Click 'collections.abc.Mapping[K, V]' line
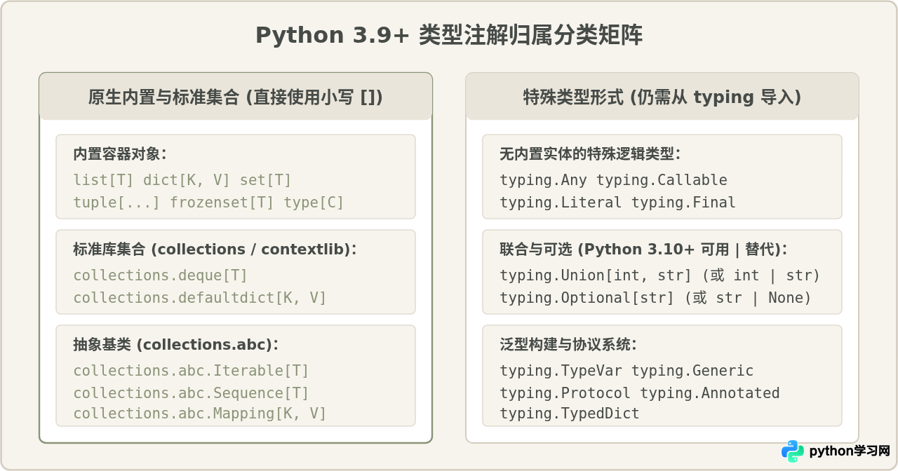The height and width of the screenshot is (471, 898). 200,414
